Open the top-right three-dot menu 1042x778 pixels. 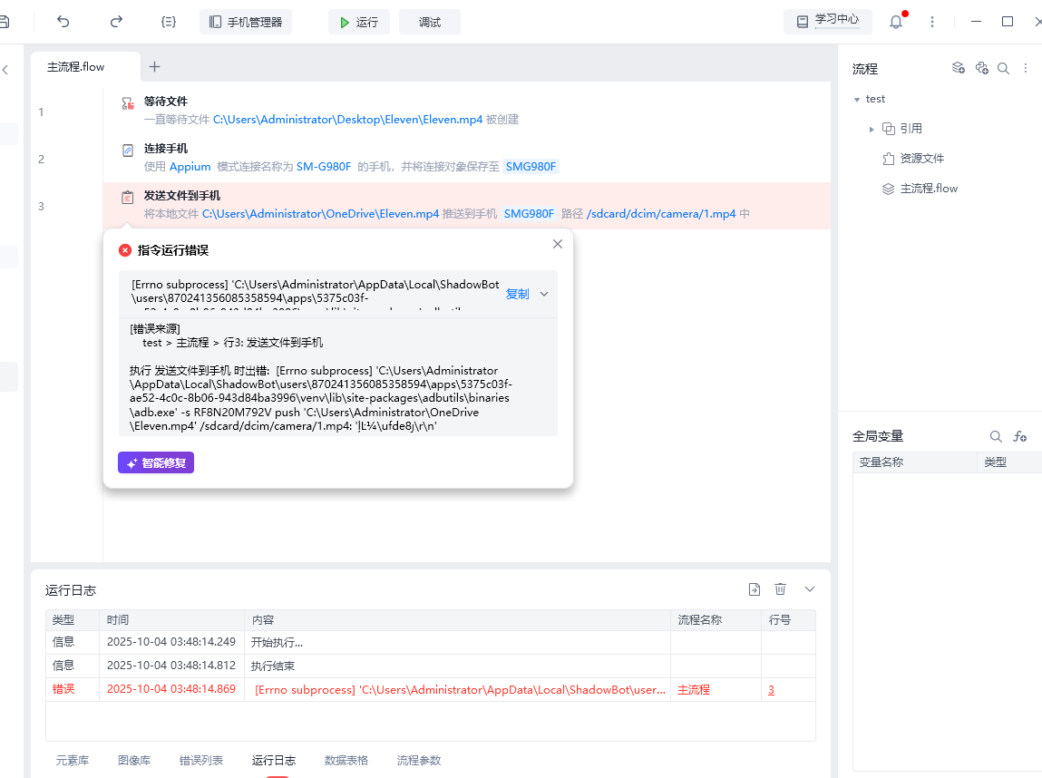tap(932, 22)
